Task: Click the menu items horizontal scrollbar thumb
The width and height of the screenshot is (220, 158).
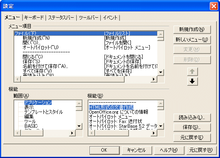Action: coord(73,79)
